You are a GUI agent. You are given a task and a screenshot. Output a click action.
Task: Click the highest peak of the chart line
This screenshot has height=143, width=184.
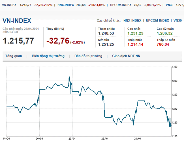[69, 77]
